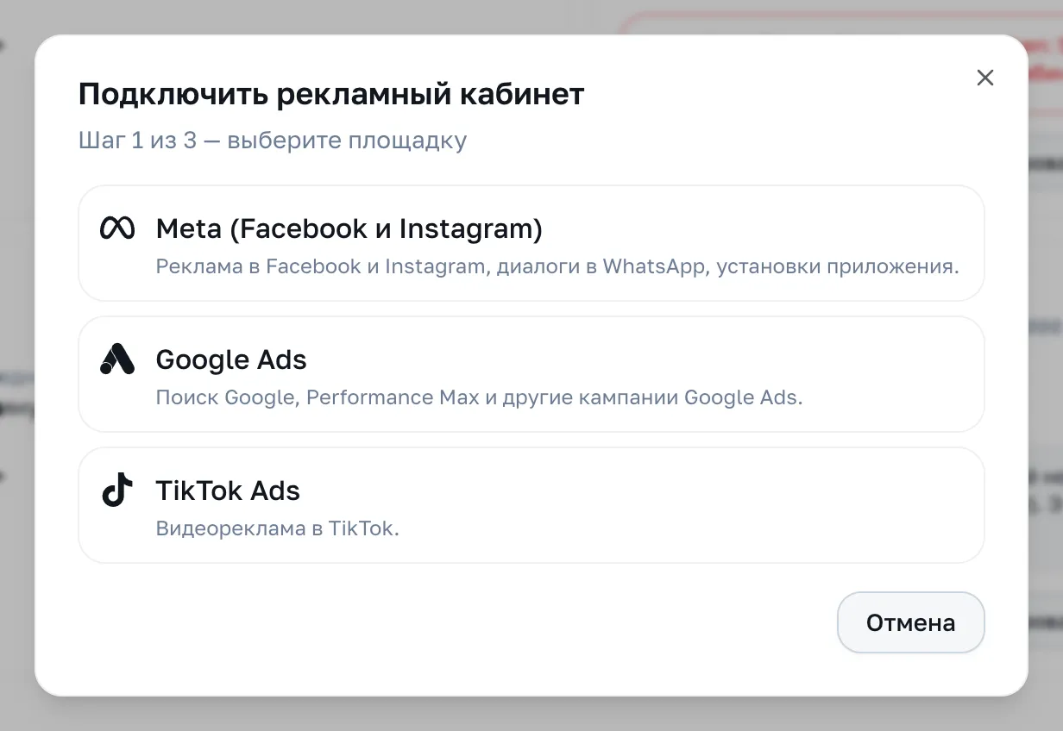Click the Meta description mentioning WhatsApp dialogs

click(x=557, y=266)
